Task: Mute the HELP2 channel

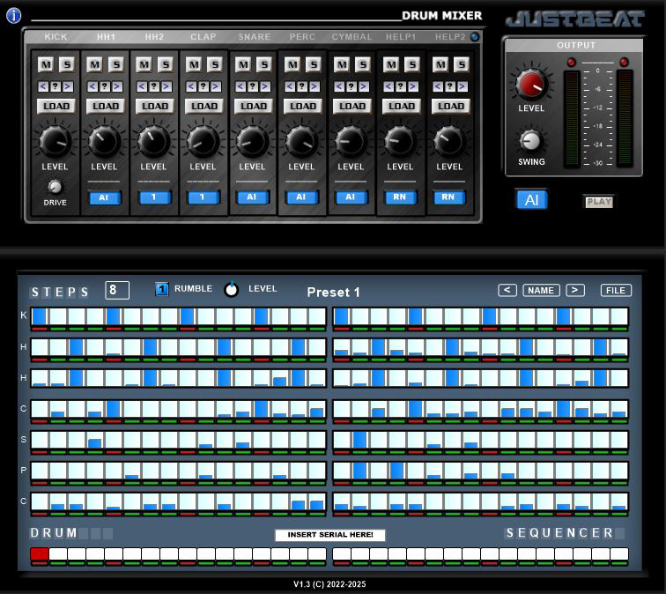Action: pyautogui.click(x=440, y=64)
